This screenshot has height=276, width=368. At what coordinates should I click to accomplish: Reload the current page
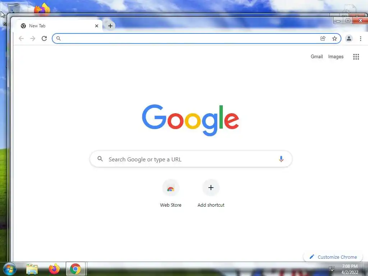point(44,38)
